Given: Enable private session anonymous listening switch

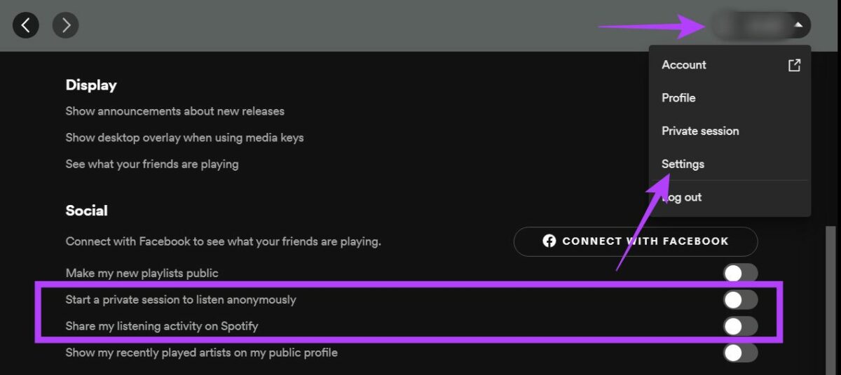Looking at the screenshot, I should (740, 300).
